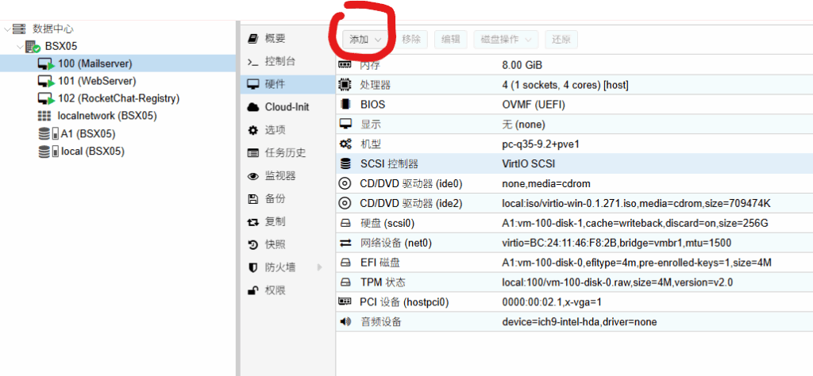Image resolution: width=813 pixels, height=376 pixels.
Task: Click the gears icon beside 机型
Action: point(345,144)
